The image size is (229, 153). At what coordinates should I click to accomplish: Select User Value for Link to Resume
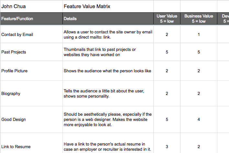point(167,147)
